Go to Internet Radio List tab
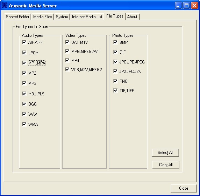 click(87, 17)
